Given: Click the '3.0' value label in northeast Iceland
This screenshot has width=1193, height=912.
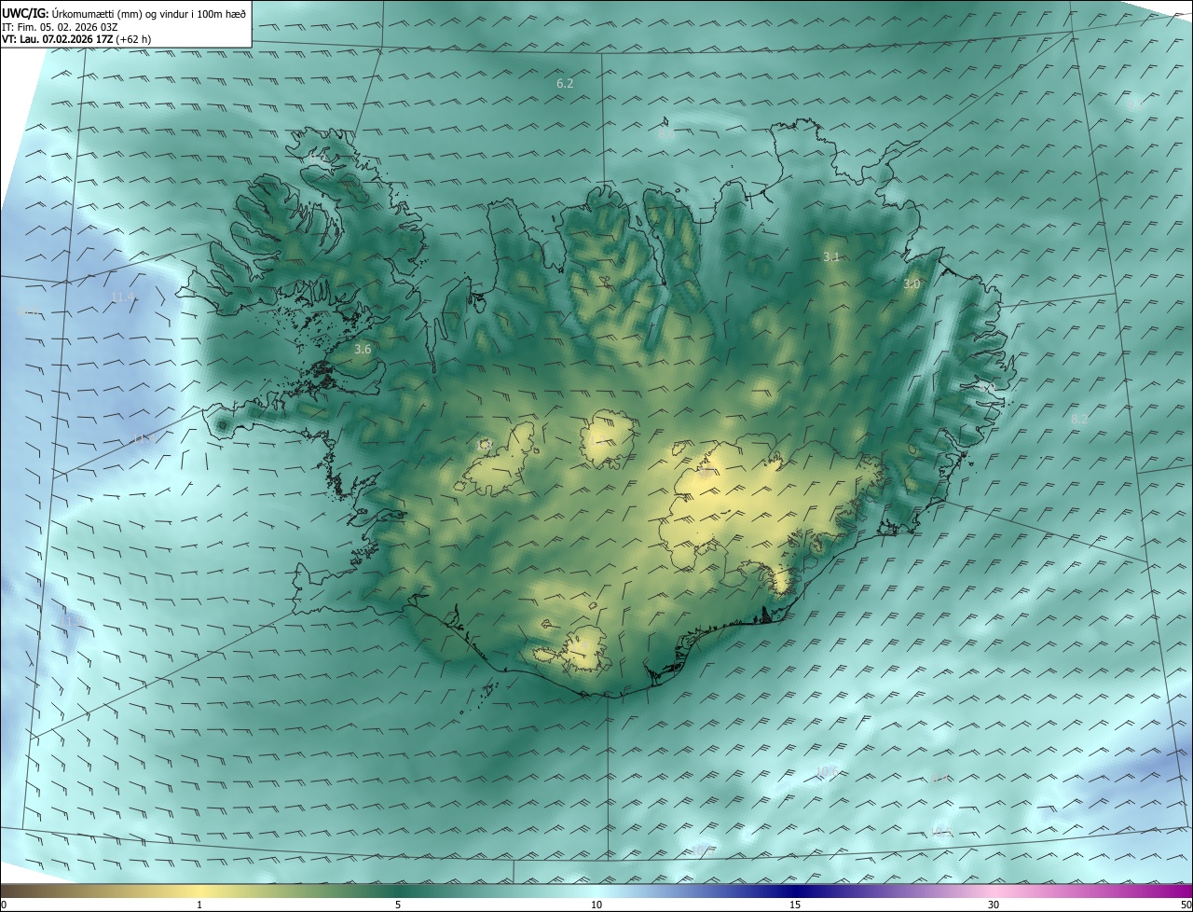Looking at the screenshot, I should (x=912, y=283).
